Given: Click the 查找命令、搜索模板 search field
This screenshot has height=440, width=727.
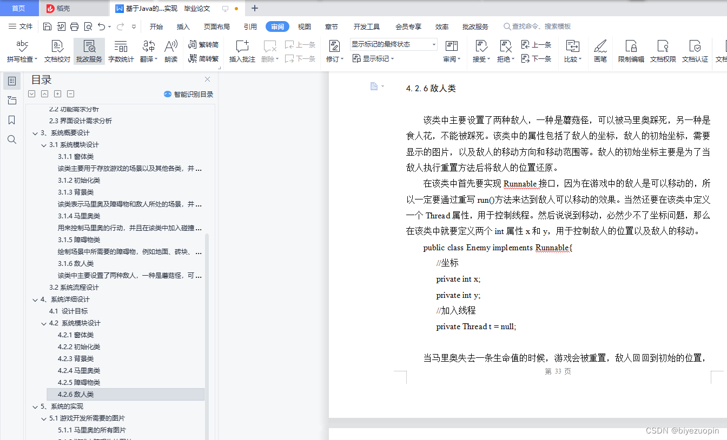Looking at the screenshot, I should 537,26.
